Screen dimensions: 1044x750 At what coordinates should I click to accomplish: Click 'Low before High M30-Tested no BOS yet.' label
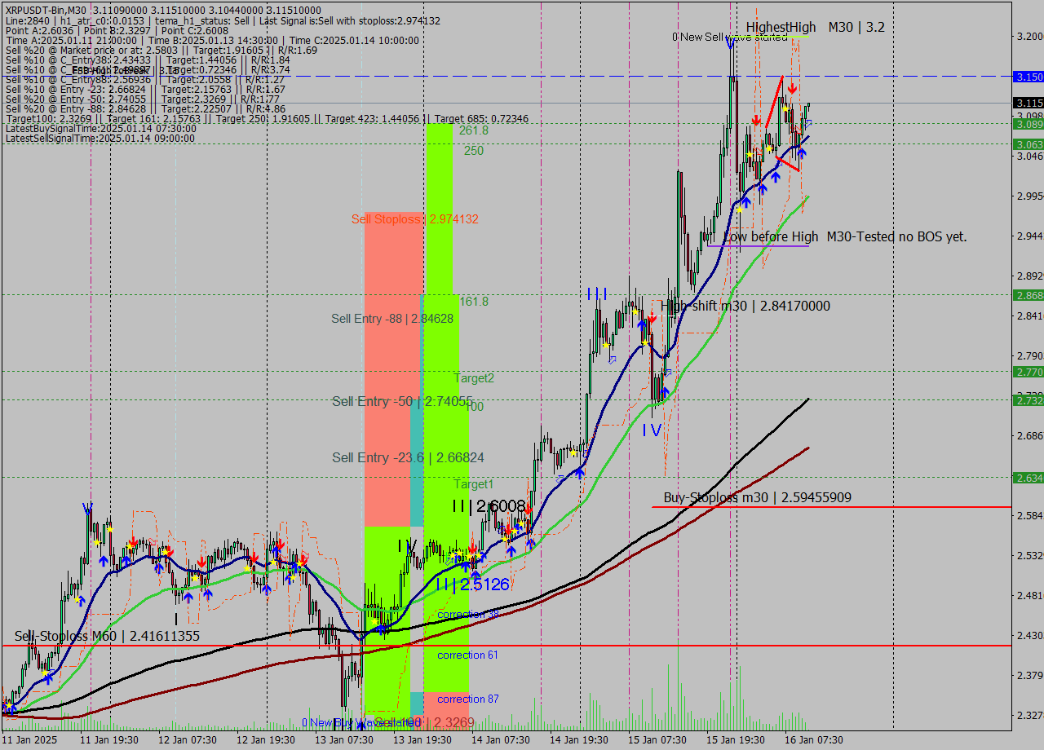845,236
